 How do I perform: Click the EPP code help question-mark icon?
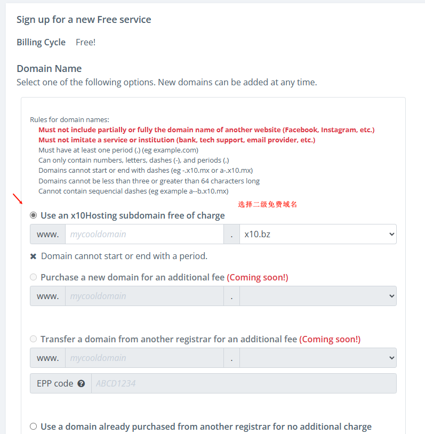[81, 383]
